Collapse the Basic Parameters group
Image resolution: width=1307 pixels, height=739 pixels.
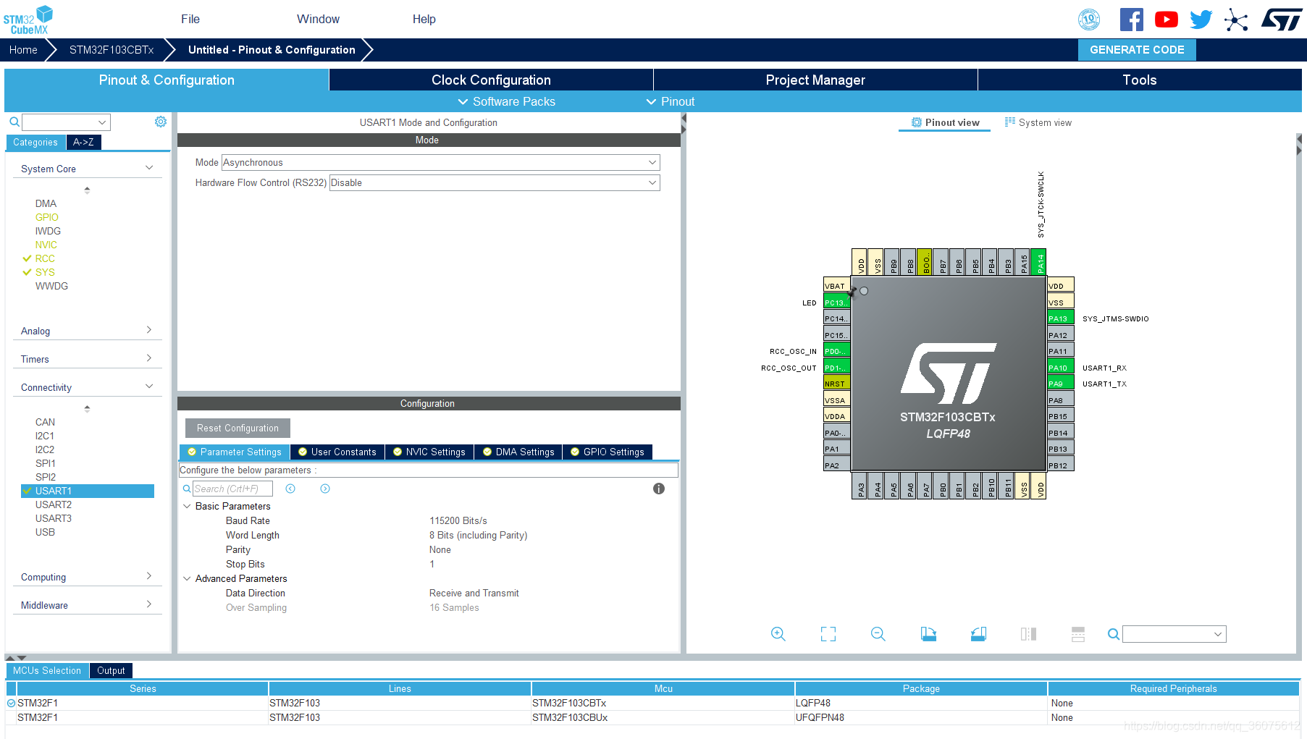(187, 506)
